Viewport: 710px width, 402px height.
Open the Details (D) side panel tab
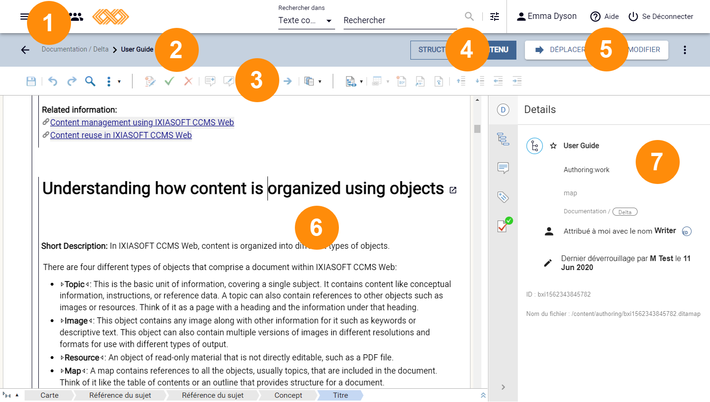[503, 110]
